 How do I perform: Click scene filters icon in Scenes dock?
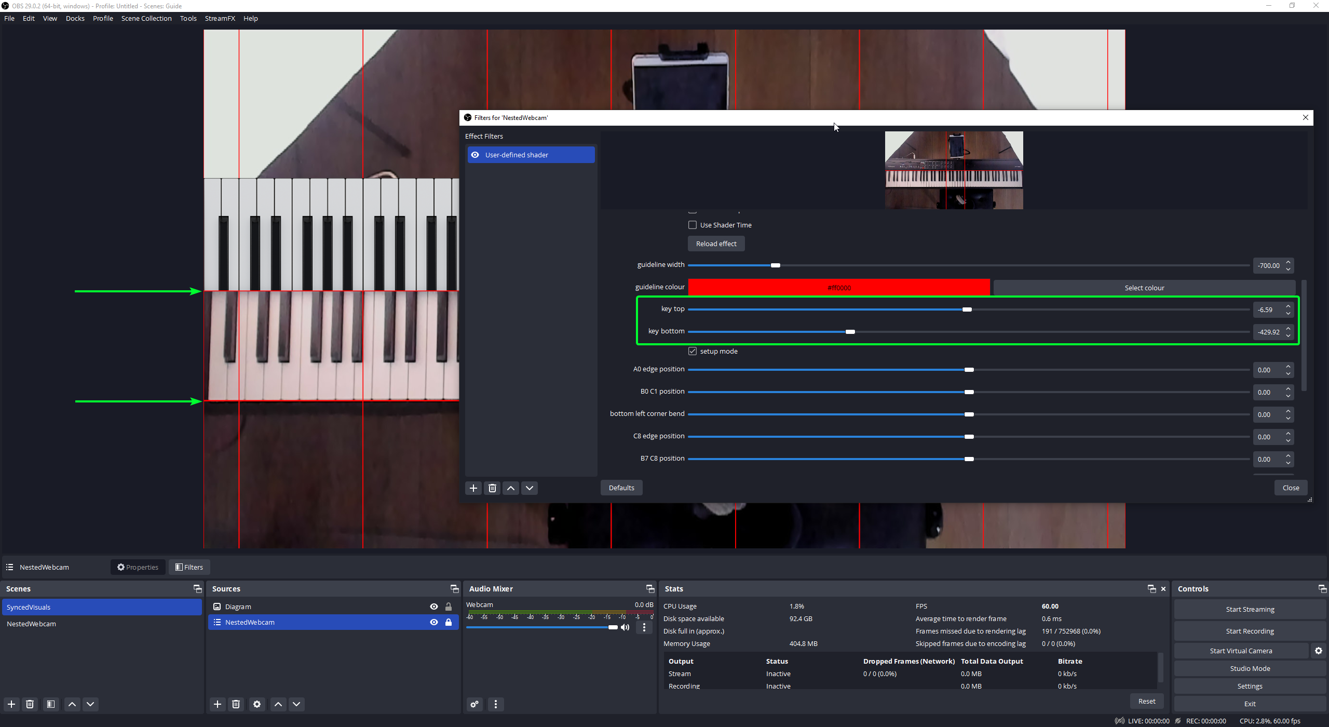tap(51, 704)
